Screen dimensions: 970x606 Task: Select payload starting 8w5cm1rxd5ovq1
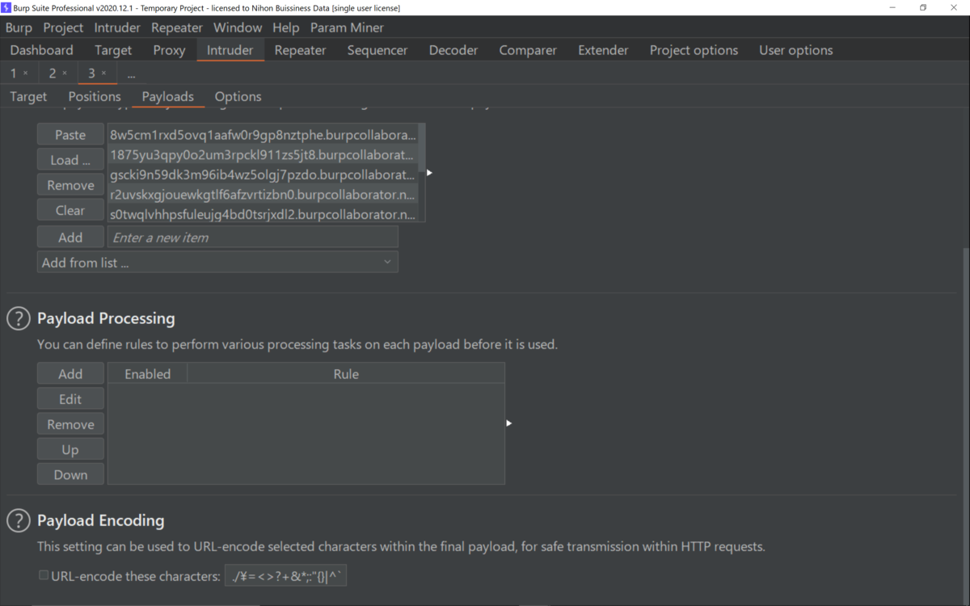263,135
